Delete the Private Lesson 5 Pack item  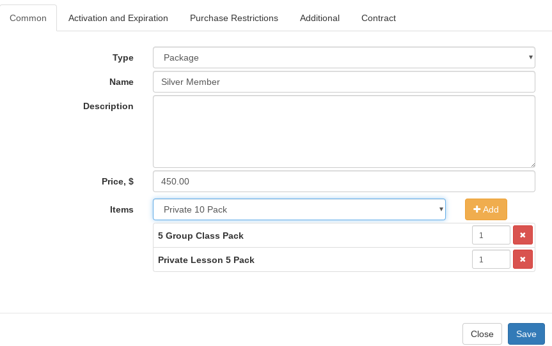pos(523,259)
